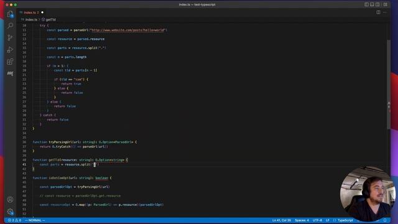The width and height of the screenshot is (398, 224).
Task: Click parsed.resource on line 13
Action: [x=91, y=39]
